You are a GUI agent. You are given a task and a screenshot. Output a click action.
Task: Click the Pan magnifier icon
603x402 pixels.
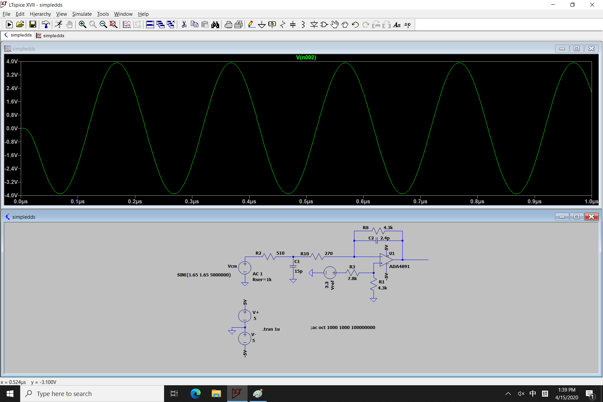tap(93, 24)
